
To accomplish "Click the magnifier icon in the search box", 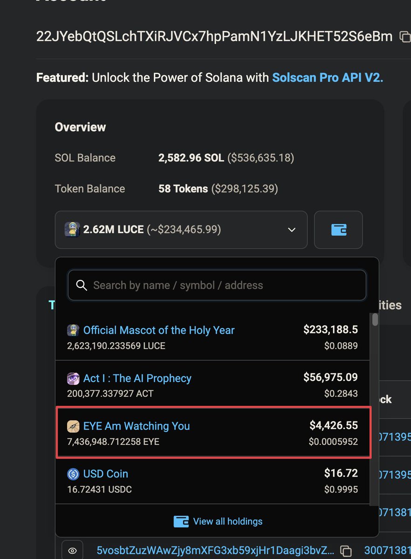I will [82, 285].
